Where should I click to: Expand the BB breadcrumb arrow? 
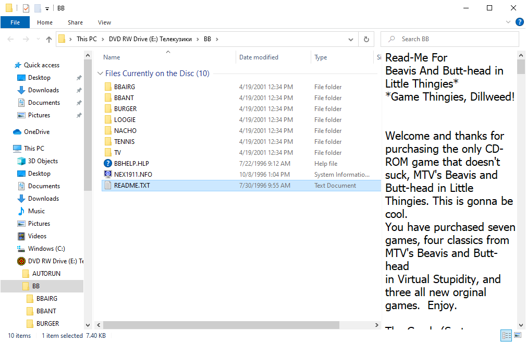click(x=217, y=39)
